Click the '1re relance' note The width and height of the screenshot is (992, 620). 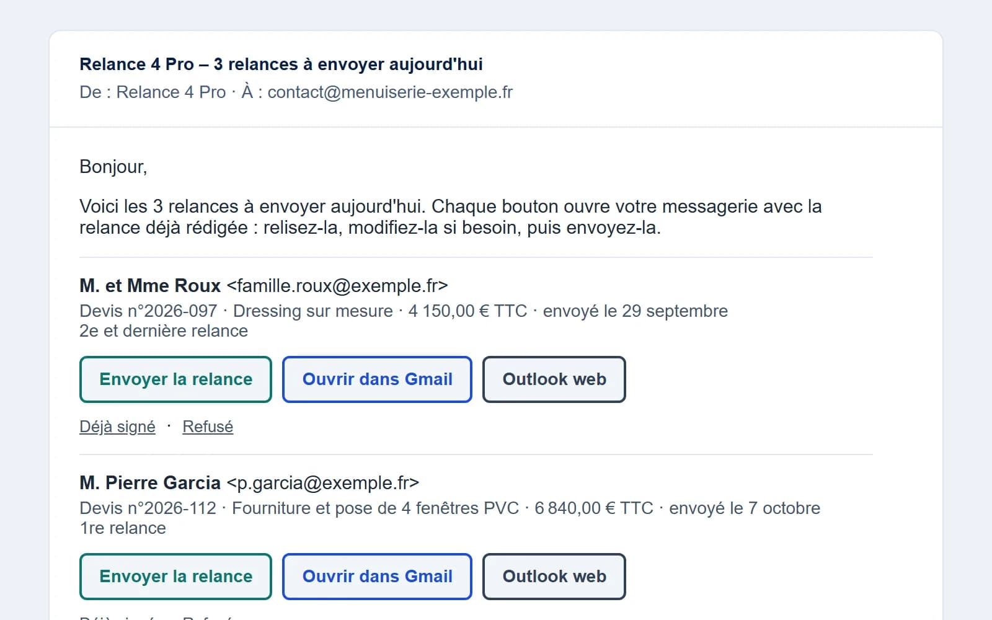pos(123,528)
